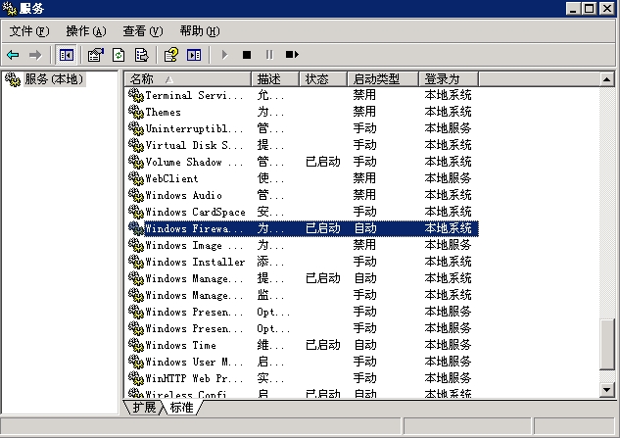Sort by the 启动类型 column header
Screen dimensions: 620x438
(x=383, y=79)
